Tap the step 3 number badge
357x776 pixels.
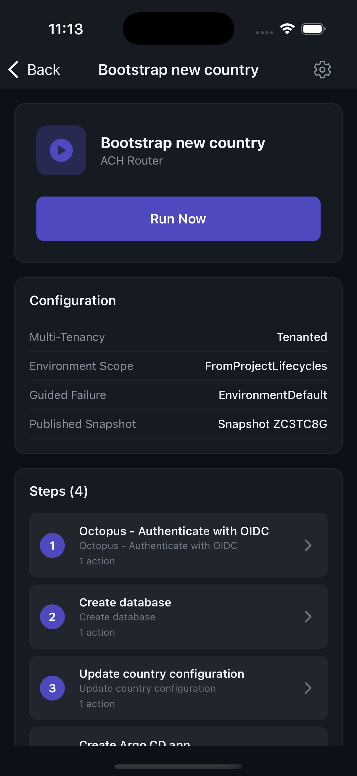tap(52, 688)
